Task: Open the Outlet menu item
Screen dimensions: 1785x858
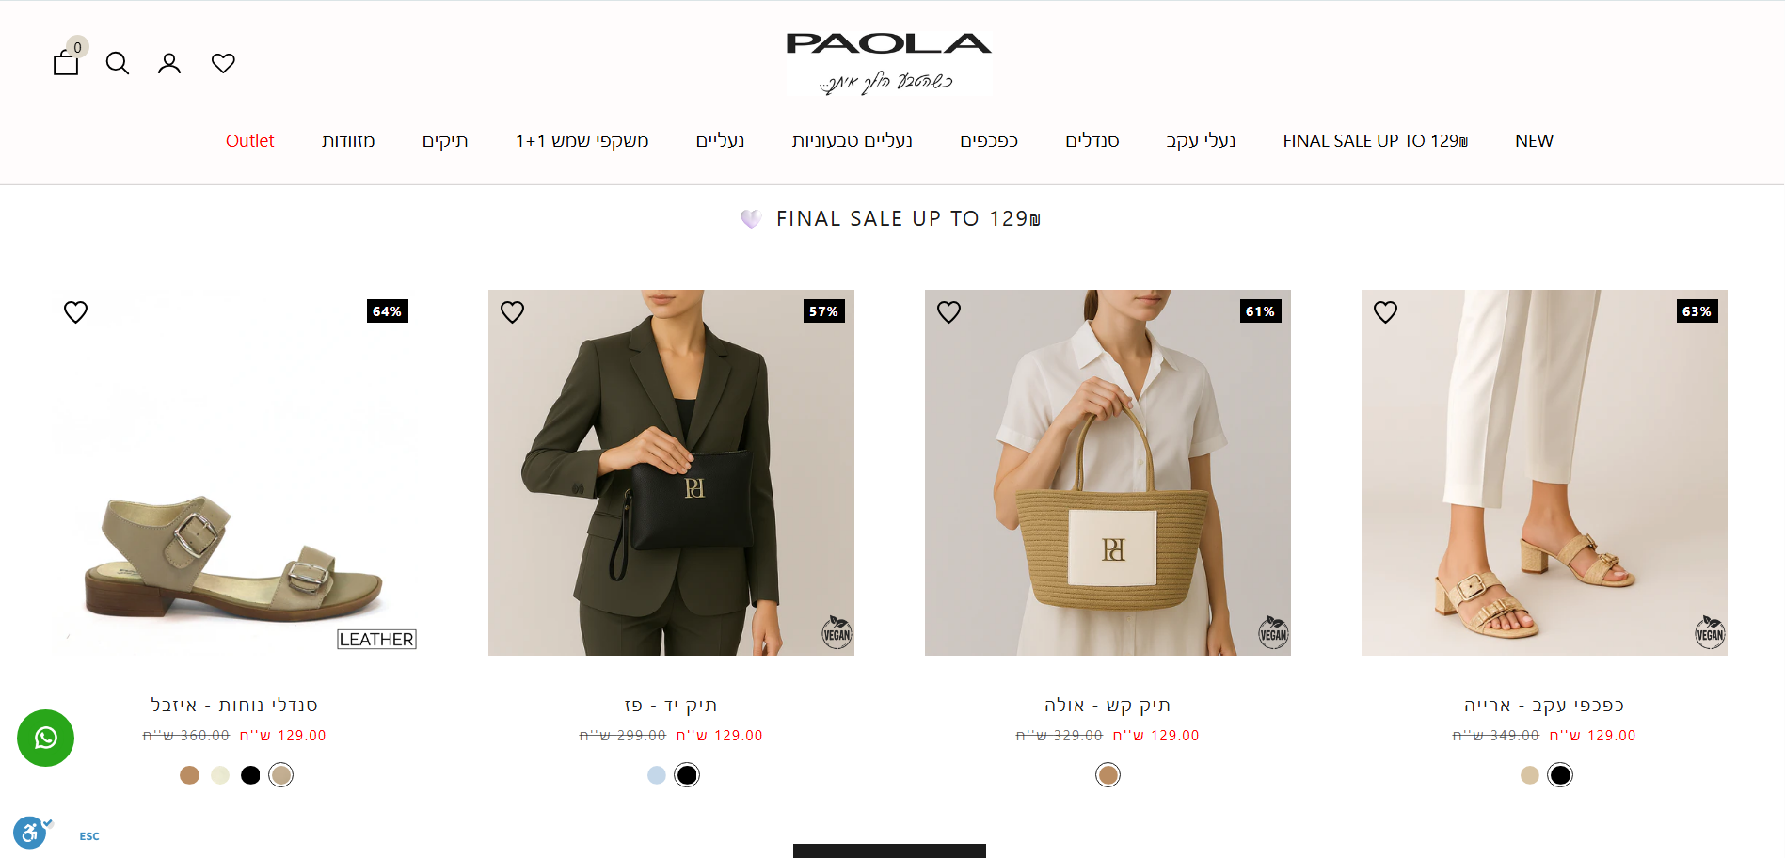Action: point(249,141)
